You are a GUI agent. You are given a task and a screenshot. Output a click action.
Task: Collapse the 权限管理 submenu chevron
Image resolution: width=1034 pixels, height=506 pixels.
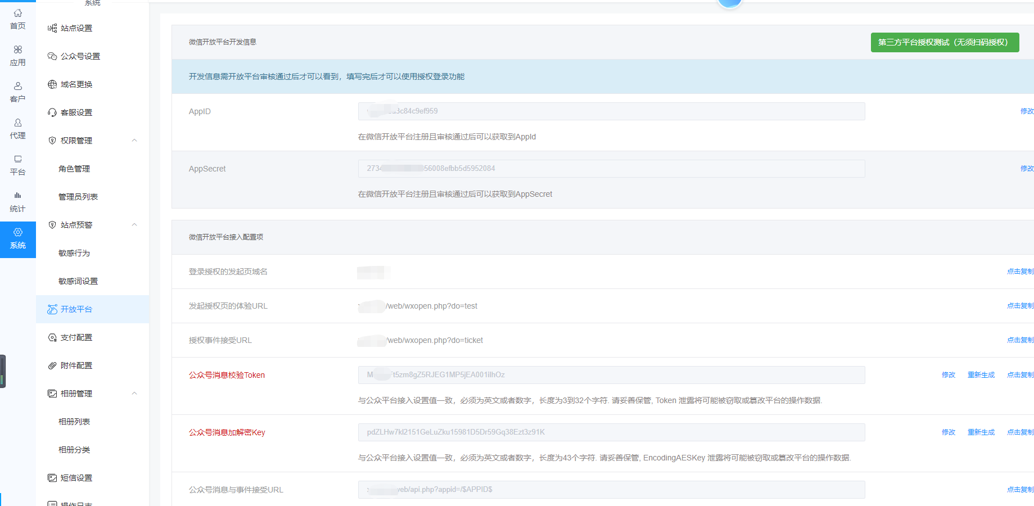point(134,141)
